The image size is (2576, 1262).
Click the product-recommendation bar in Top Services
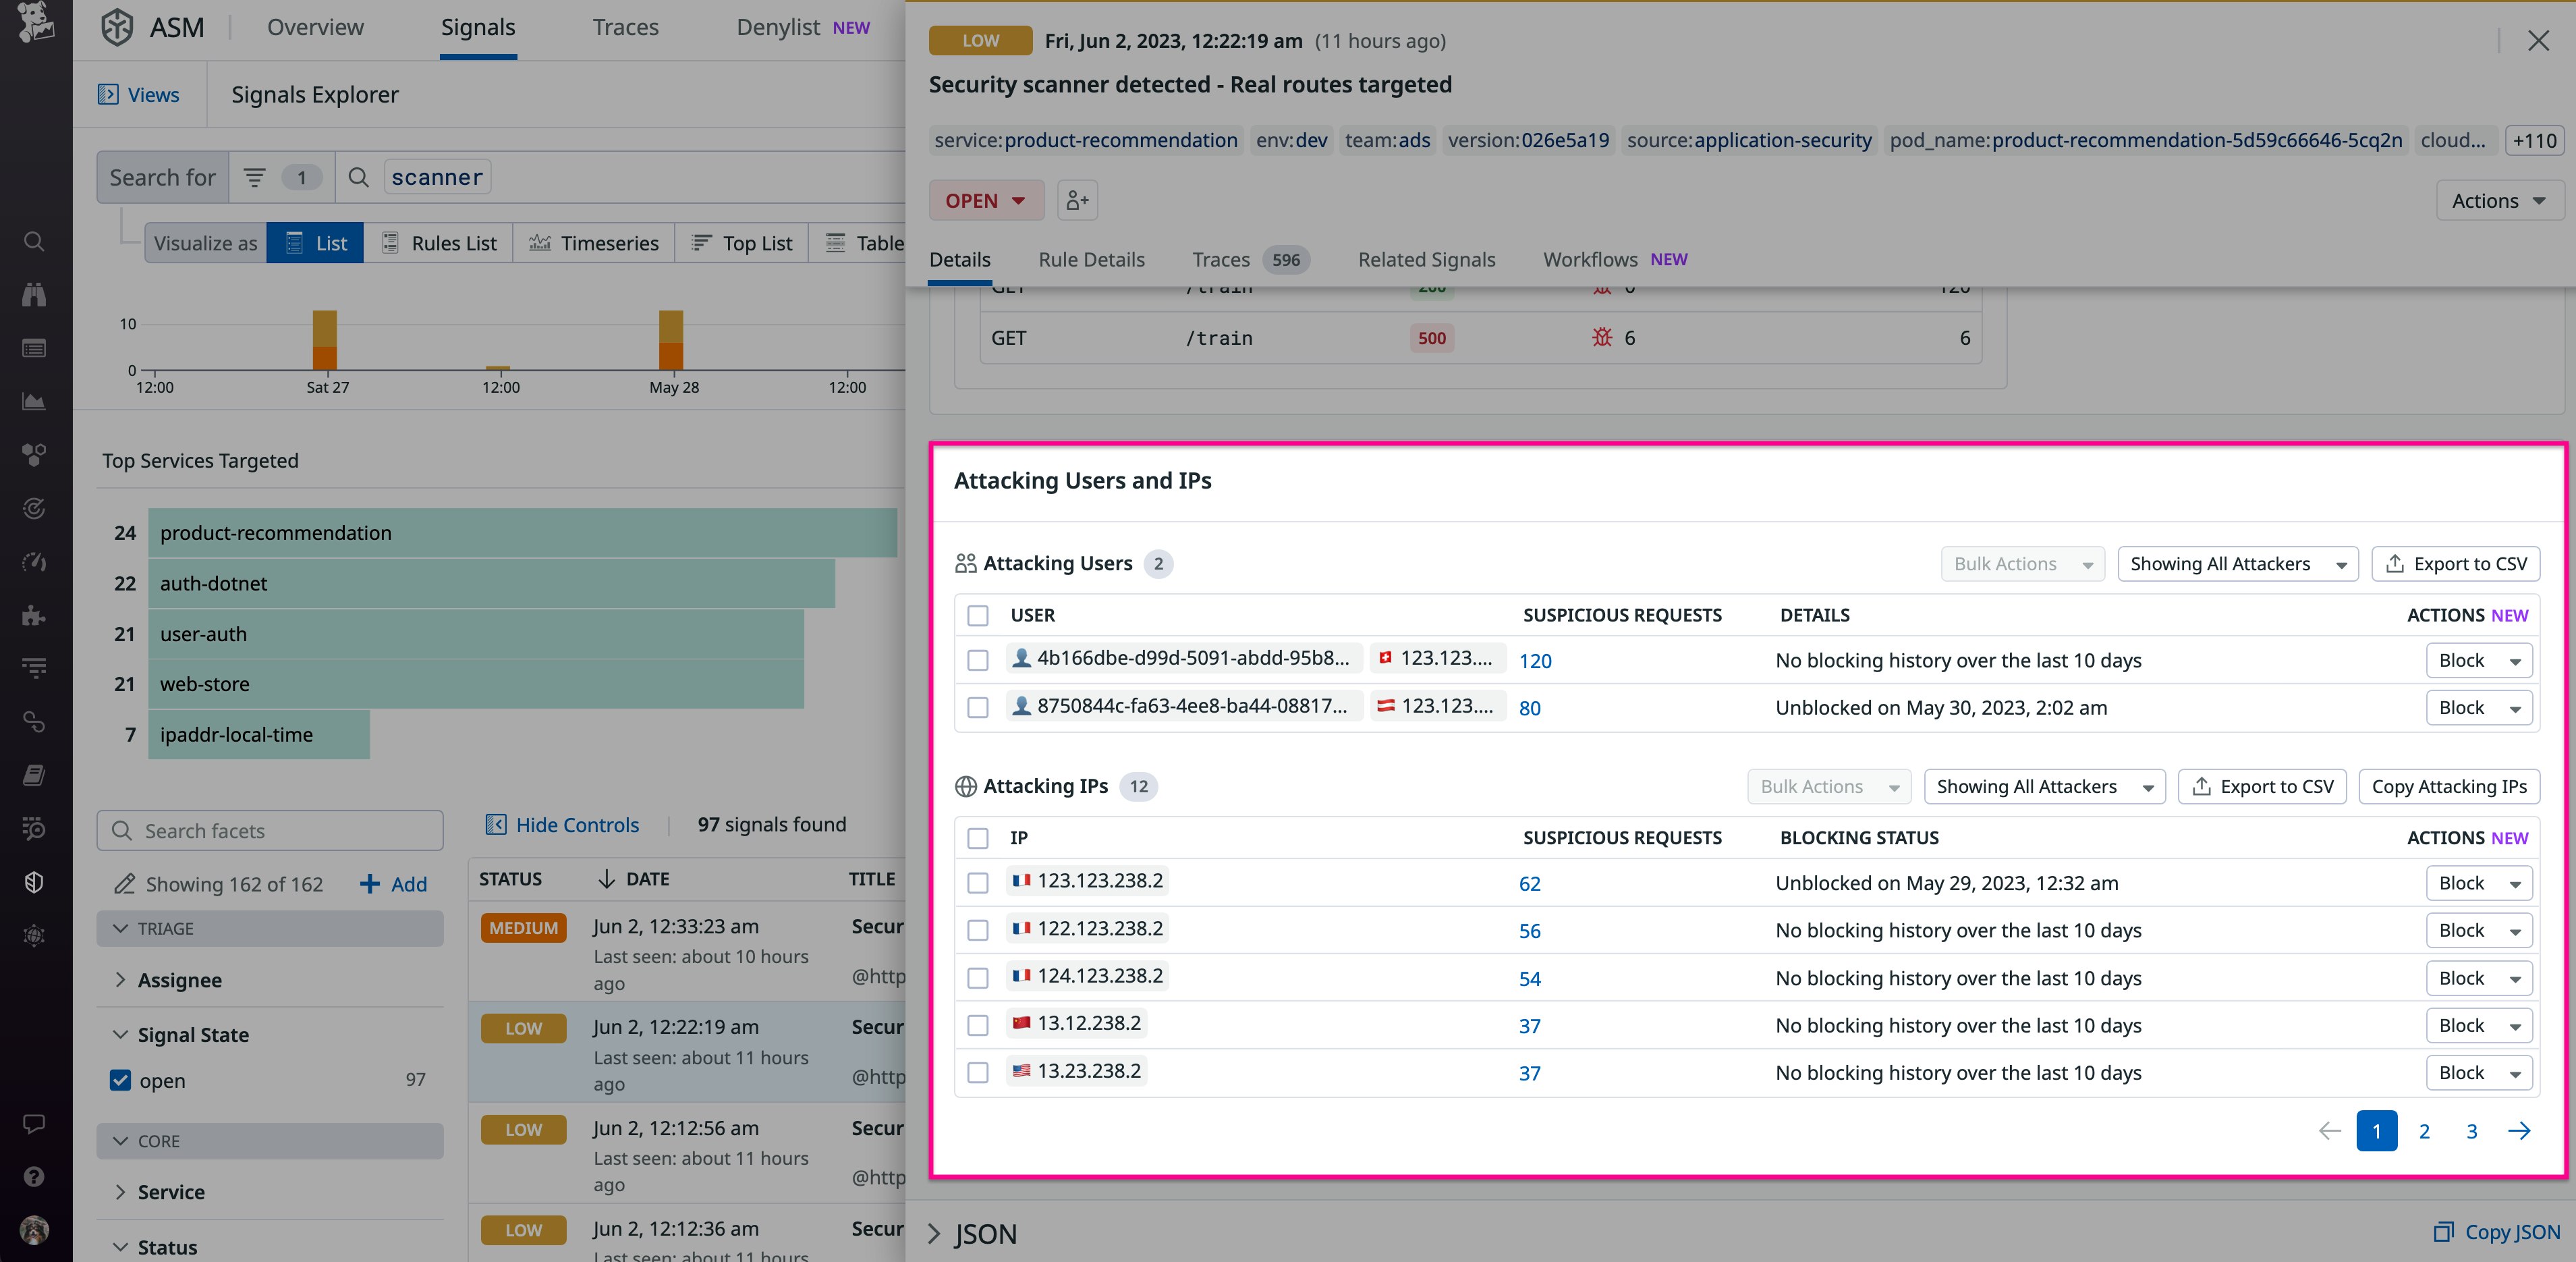point(522,533)
